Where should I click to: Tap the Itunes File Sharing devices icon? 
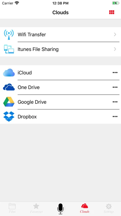(9, 49)
